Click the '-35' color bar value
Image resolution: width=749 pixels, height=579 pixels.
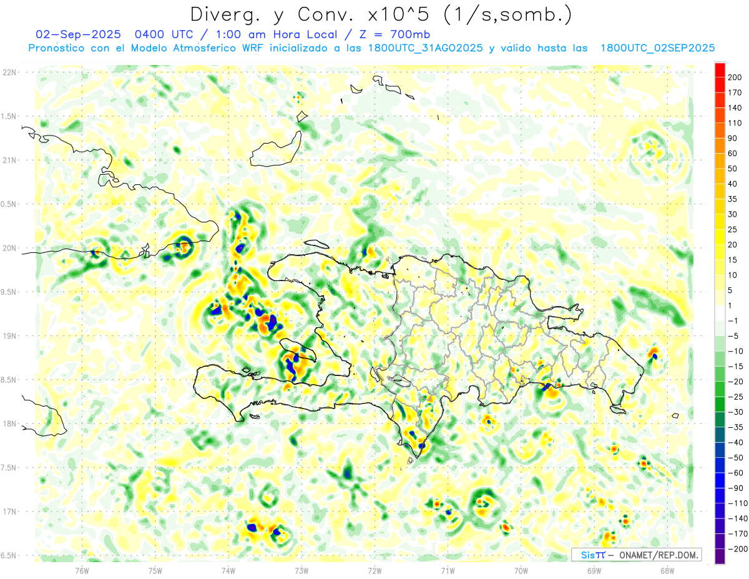pyautogui.click(x=735, y=427)
